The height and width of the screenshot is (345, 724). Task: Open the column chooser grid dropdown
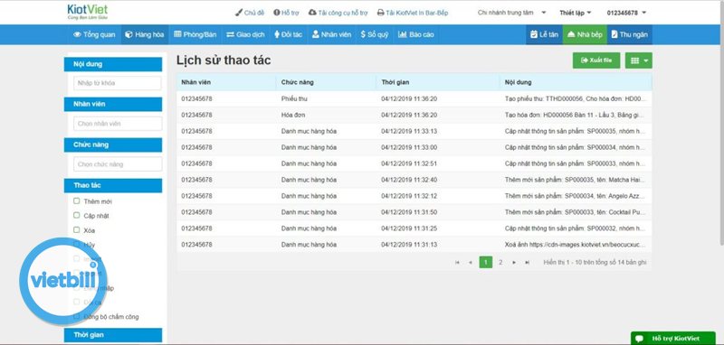coord(639,61)
